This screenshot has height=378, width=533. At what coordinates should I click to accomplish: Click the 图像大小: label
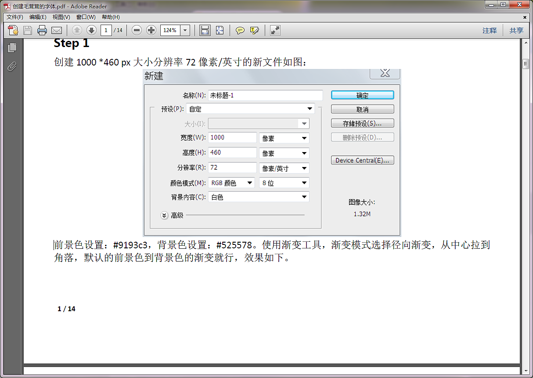362,202
